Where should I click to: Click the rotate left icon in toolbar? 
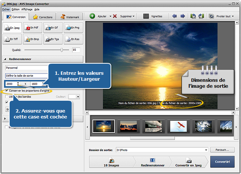(x=193, y=16)
